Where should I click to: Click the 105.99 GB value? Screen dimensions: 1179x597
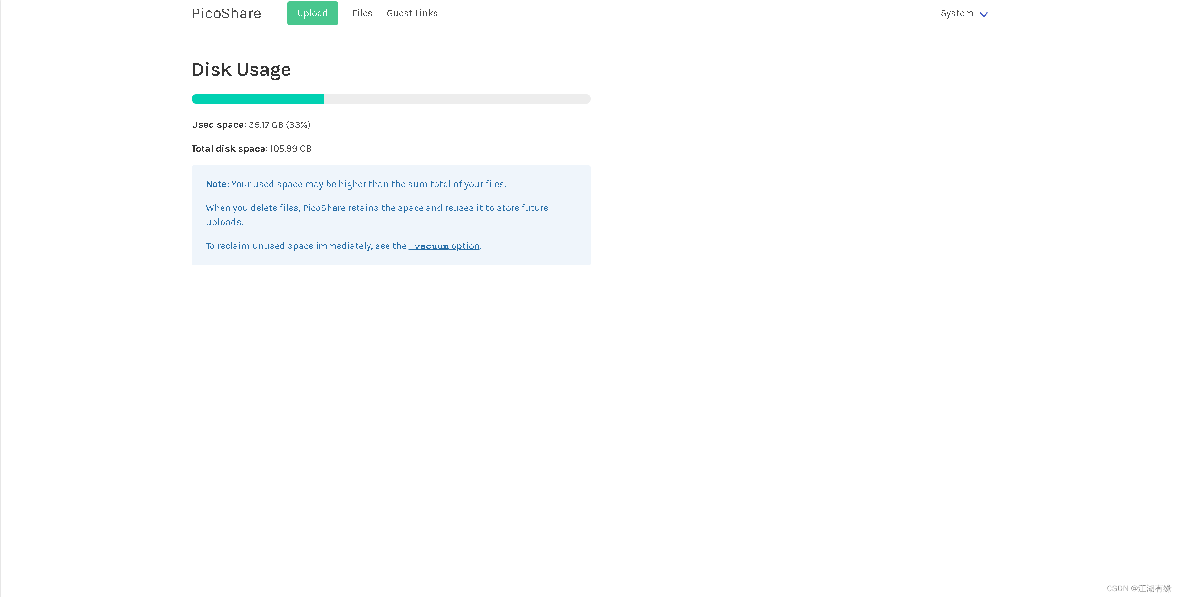tap(290, 149)
